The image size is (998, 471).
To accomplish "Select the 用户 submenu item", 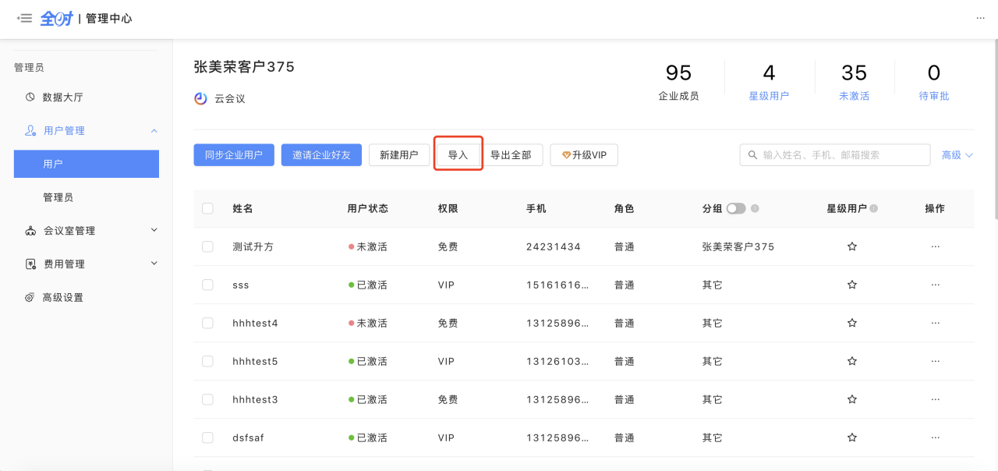I will [86, 164].
